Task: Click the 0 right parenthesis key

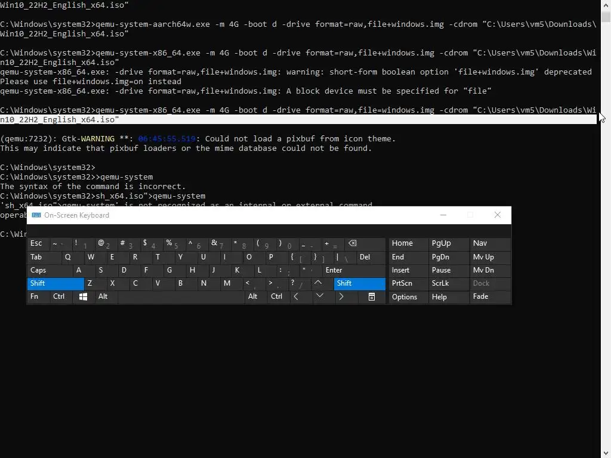Action: 287,243
